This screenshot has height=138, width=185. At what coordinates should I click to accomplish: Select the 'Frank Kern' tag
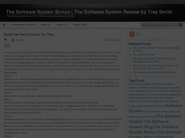click(158, 91)
